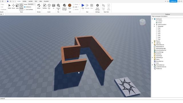The width and height of the screenshot is (183, 103).
Task: Select the front brick wall part in viewport
Action: click(74, 66)
